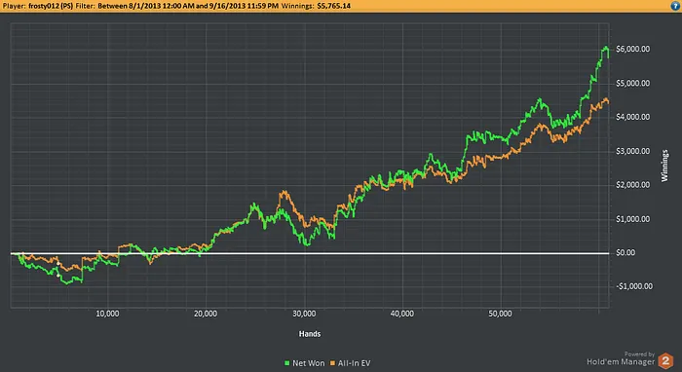Click the Powered by Hold'em Manager text
Viewport: 682px width, 372px height.
click(x=621, y=358)
